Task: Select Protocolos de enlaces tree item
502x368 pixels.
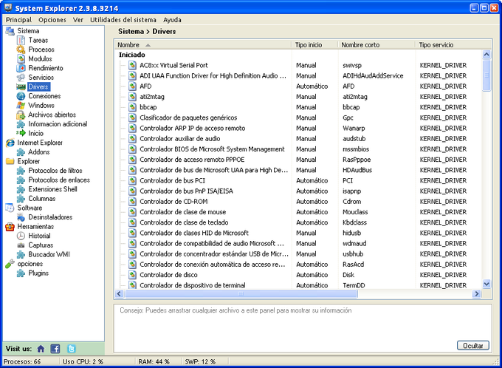Action: tap(59, 180)
